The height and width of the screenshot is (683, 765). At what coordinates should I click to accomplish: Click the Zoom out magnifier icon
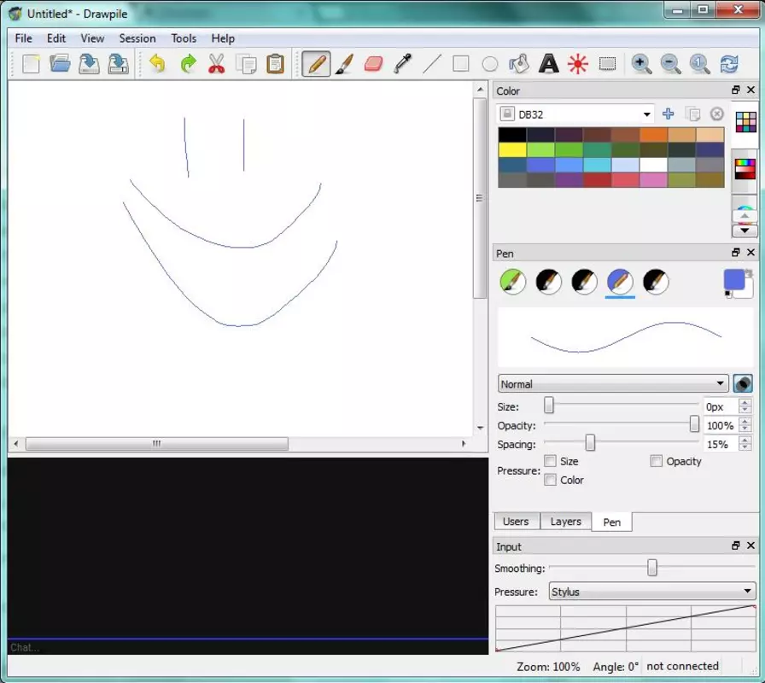[670, 64]
